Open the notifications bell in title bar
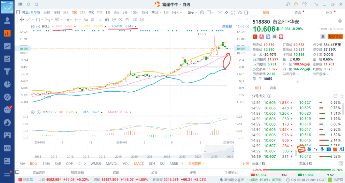345x183 pixels. click(x=29, y=4)
